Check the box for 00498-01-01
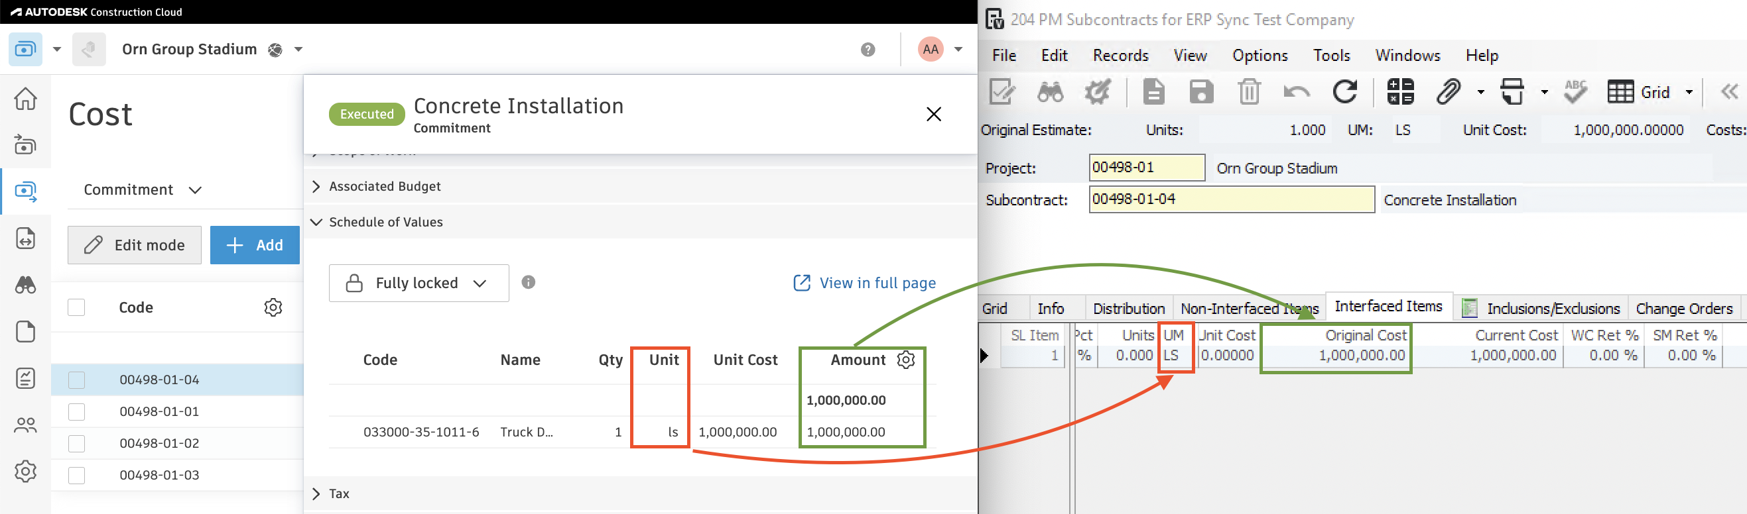Viewport: 1747px width, 514px height. tap(77, 412)
